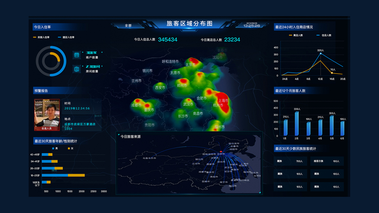
Task: Click the 2月 bar showing 339人
Action: click(297, 124)
